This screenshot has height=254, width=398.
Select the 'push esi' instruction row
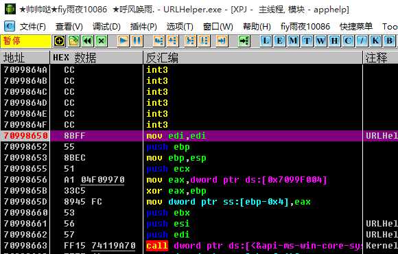click(x=168, y=224)
